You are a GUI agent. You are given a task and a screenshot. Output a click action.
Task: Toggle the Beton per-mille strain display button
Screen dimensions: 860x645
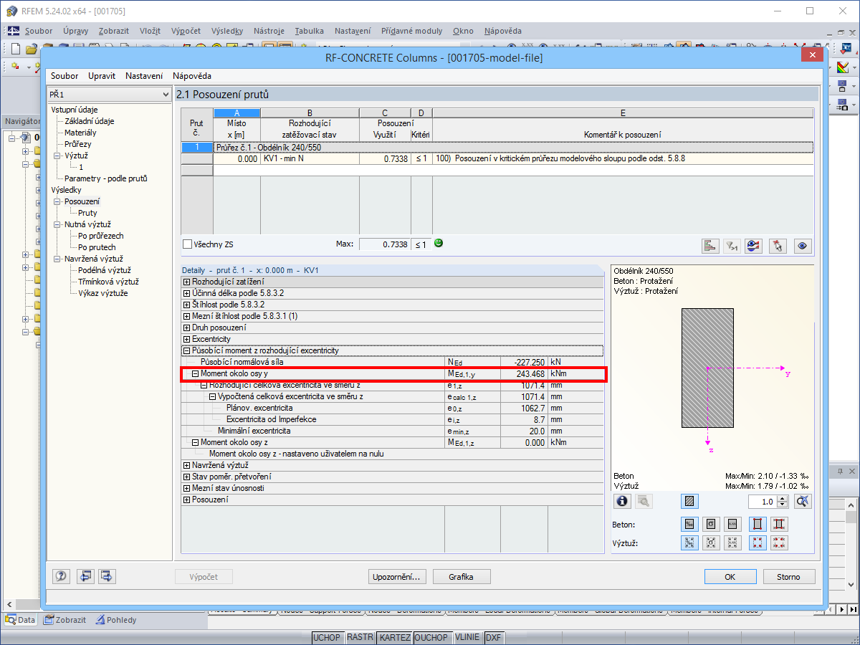(x=689, y=524)
